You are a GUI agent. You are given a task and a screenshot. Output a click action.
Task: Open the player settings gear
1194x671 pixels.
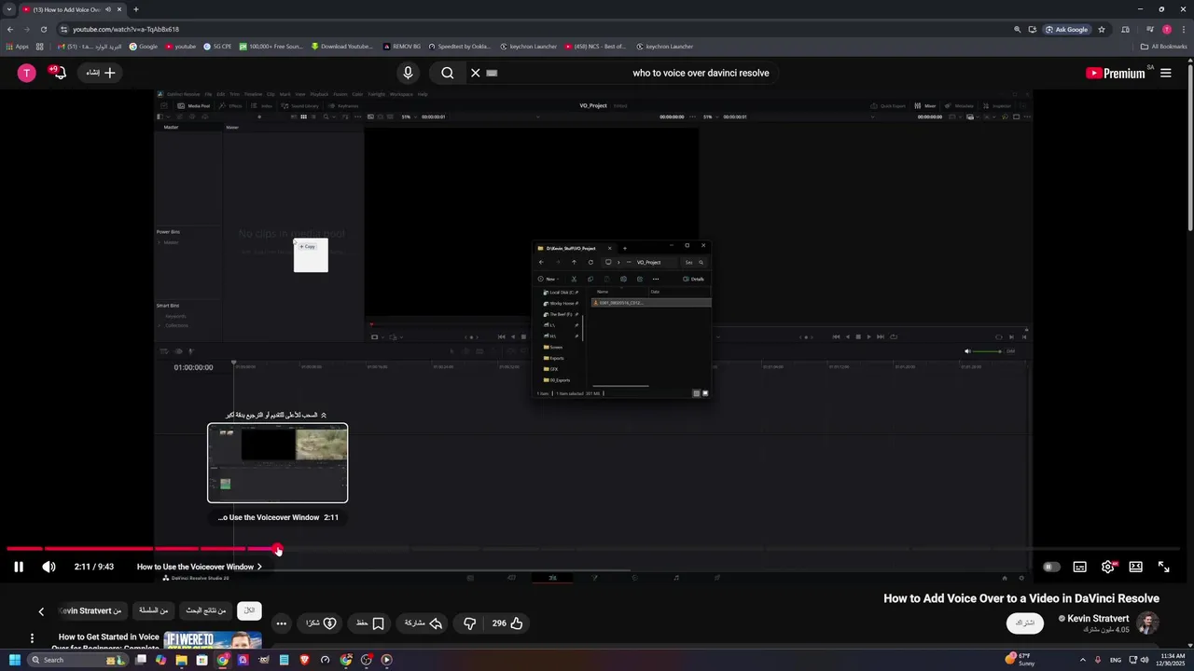coord(1108,567)
